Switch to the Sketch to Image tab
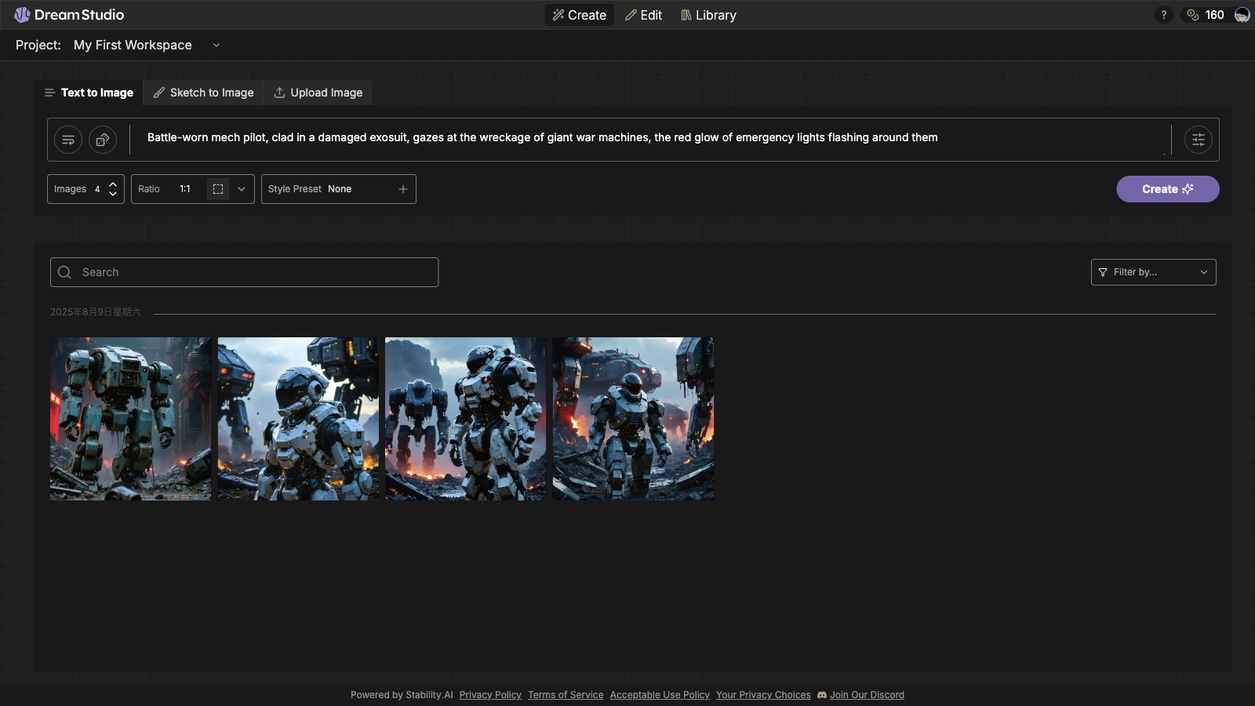 [203, 93]
